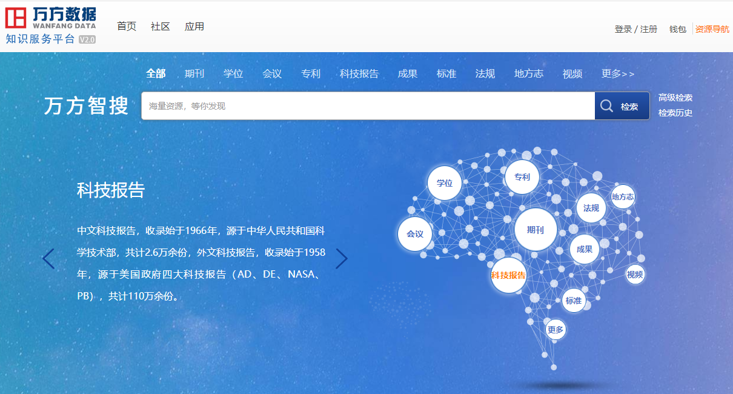This screenshot has width=733, height=394.
Task: Open 检索历史 search history
Action: (675, 113)
